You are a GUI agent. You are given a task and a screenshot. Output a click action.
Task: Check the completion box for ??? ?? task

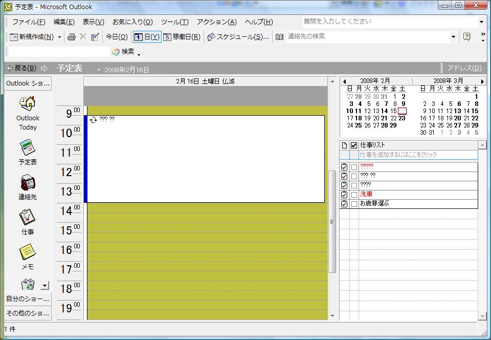[354, 176]
